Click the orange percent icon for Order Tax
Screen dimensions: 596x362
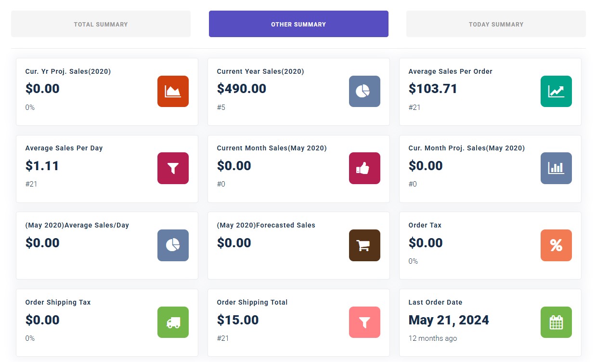[x=556, y=245]
